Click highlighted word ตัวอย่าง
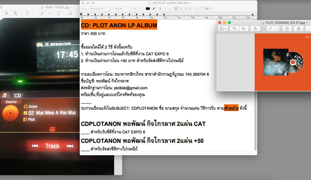This screenshot has width=311, height=180. pyautogui.click(x=231, y=108)
